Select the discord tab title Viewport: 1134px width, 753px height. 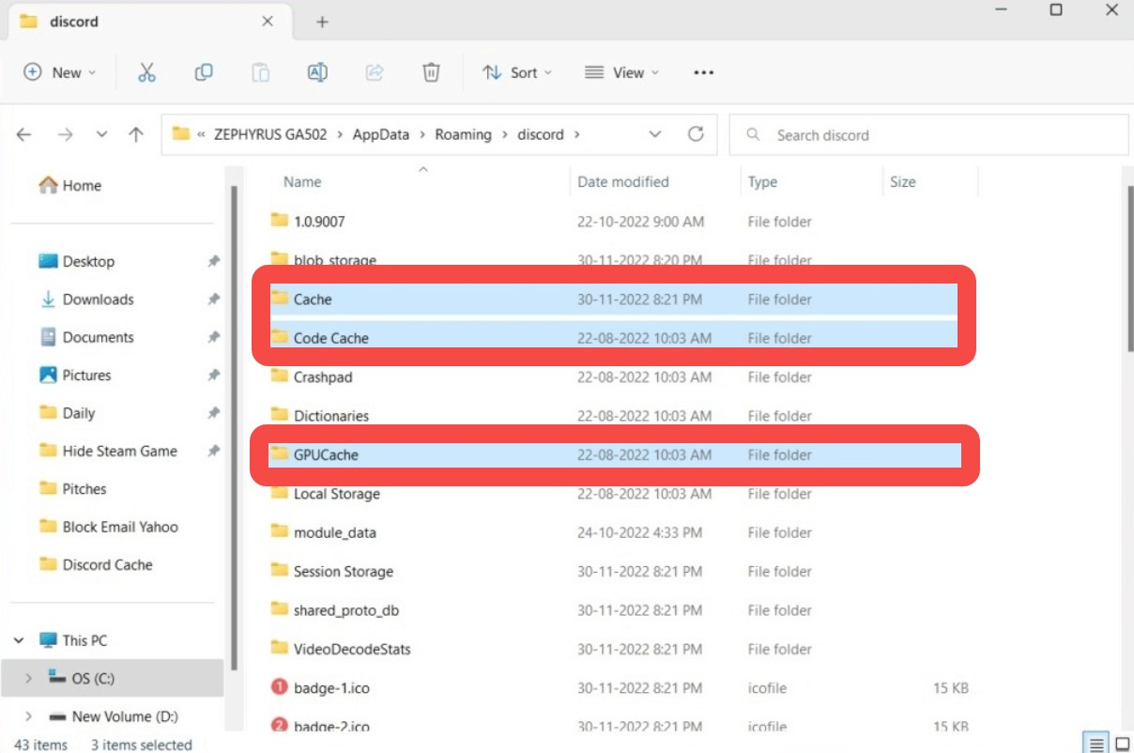[74, 21]
